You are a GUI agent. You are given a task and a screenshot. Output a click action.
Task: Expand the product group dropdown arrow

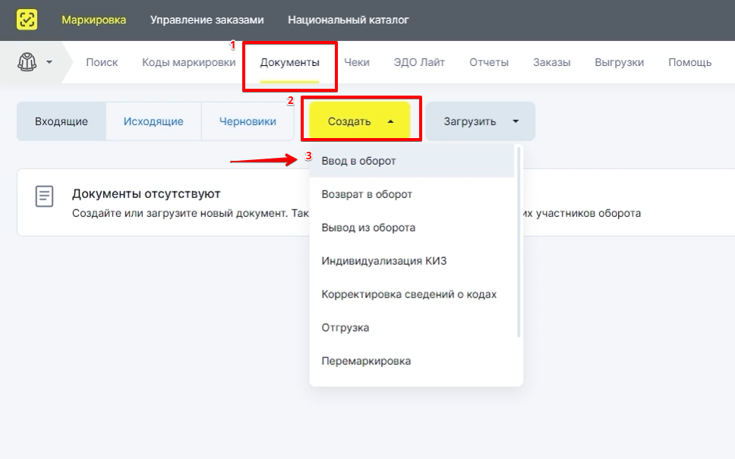pyautogui.click(x=49, y=61)
